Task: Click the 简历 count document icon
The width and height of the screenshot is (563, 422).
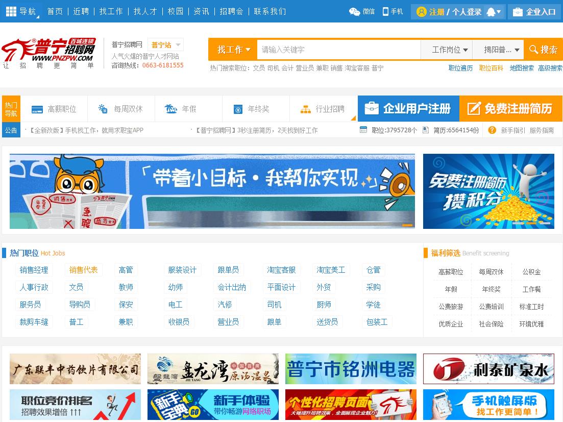Action: point(426,130)
